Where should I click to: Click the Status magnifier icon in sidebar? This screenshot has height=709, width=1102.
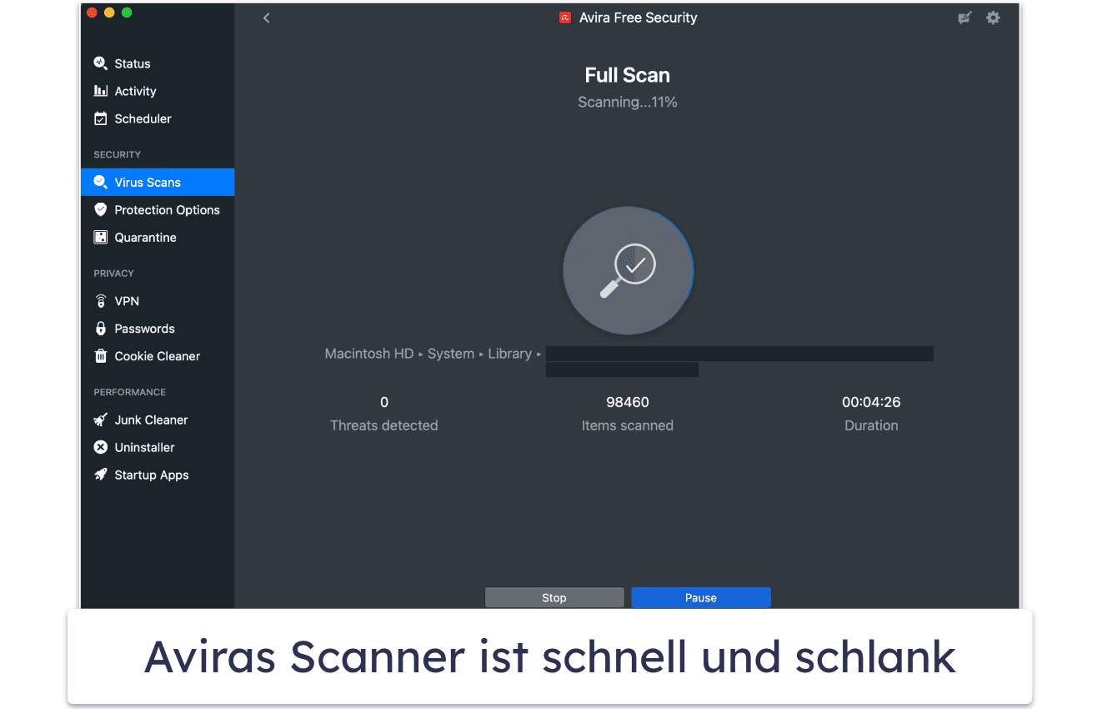(100, 63)
